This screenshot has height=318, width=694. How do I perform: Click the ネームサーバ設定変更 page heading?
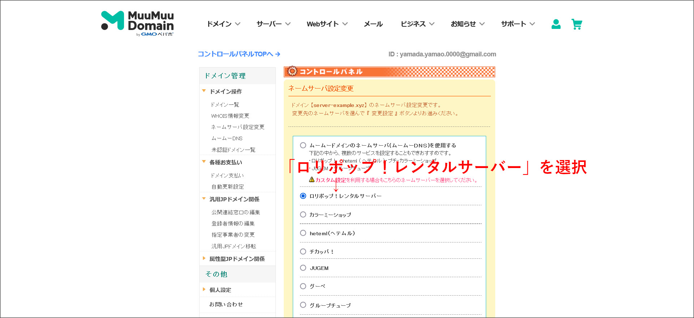pos(321,88)
